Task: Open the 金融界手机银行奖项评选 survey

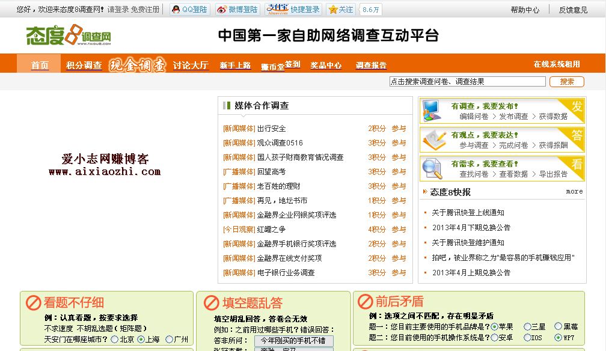Action: click(296, 244)
